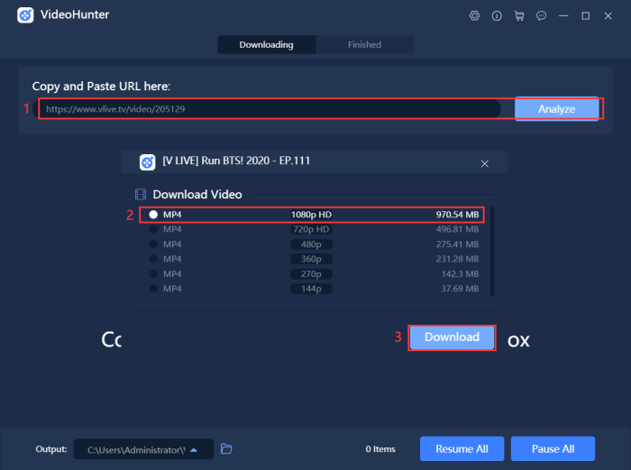Click Resume All button
Viewport: 631px width, 470px height.
point(462,448)
